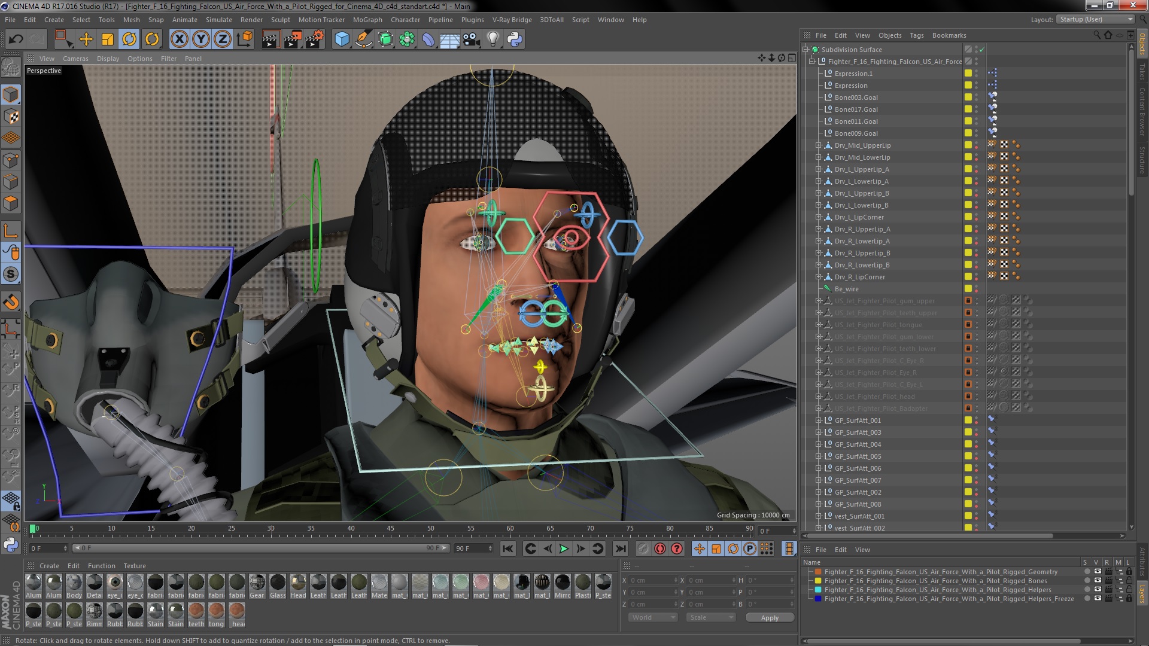Viewport: 1149px width, 646px height.
Task: Expand the Drv_R_UpperLip_A object
Action: tap(819, 229)
